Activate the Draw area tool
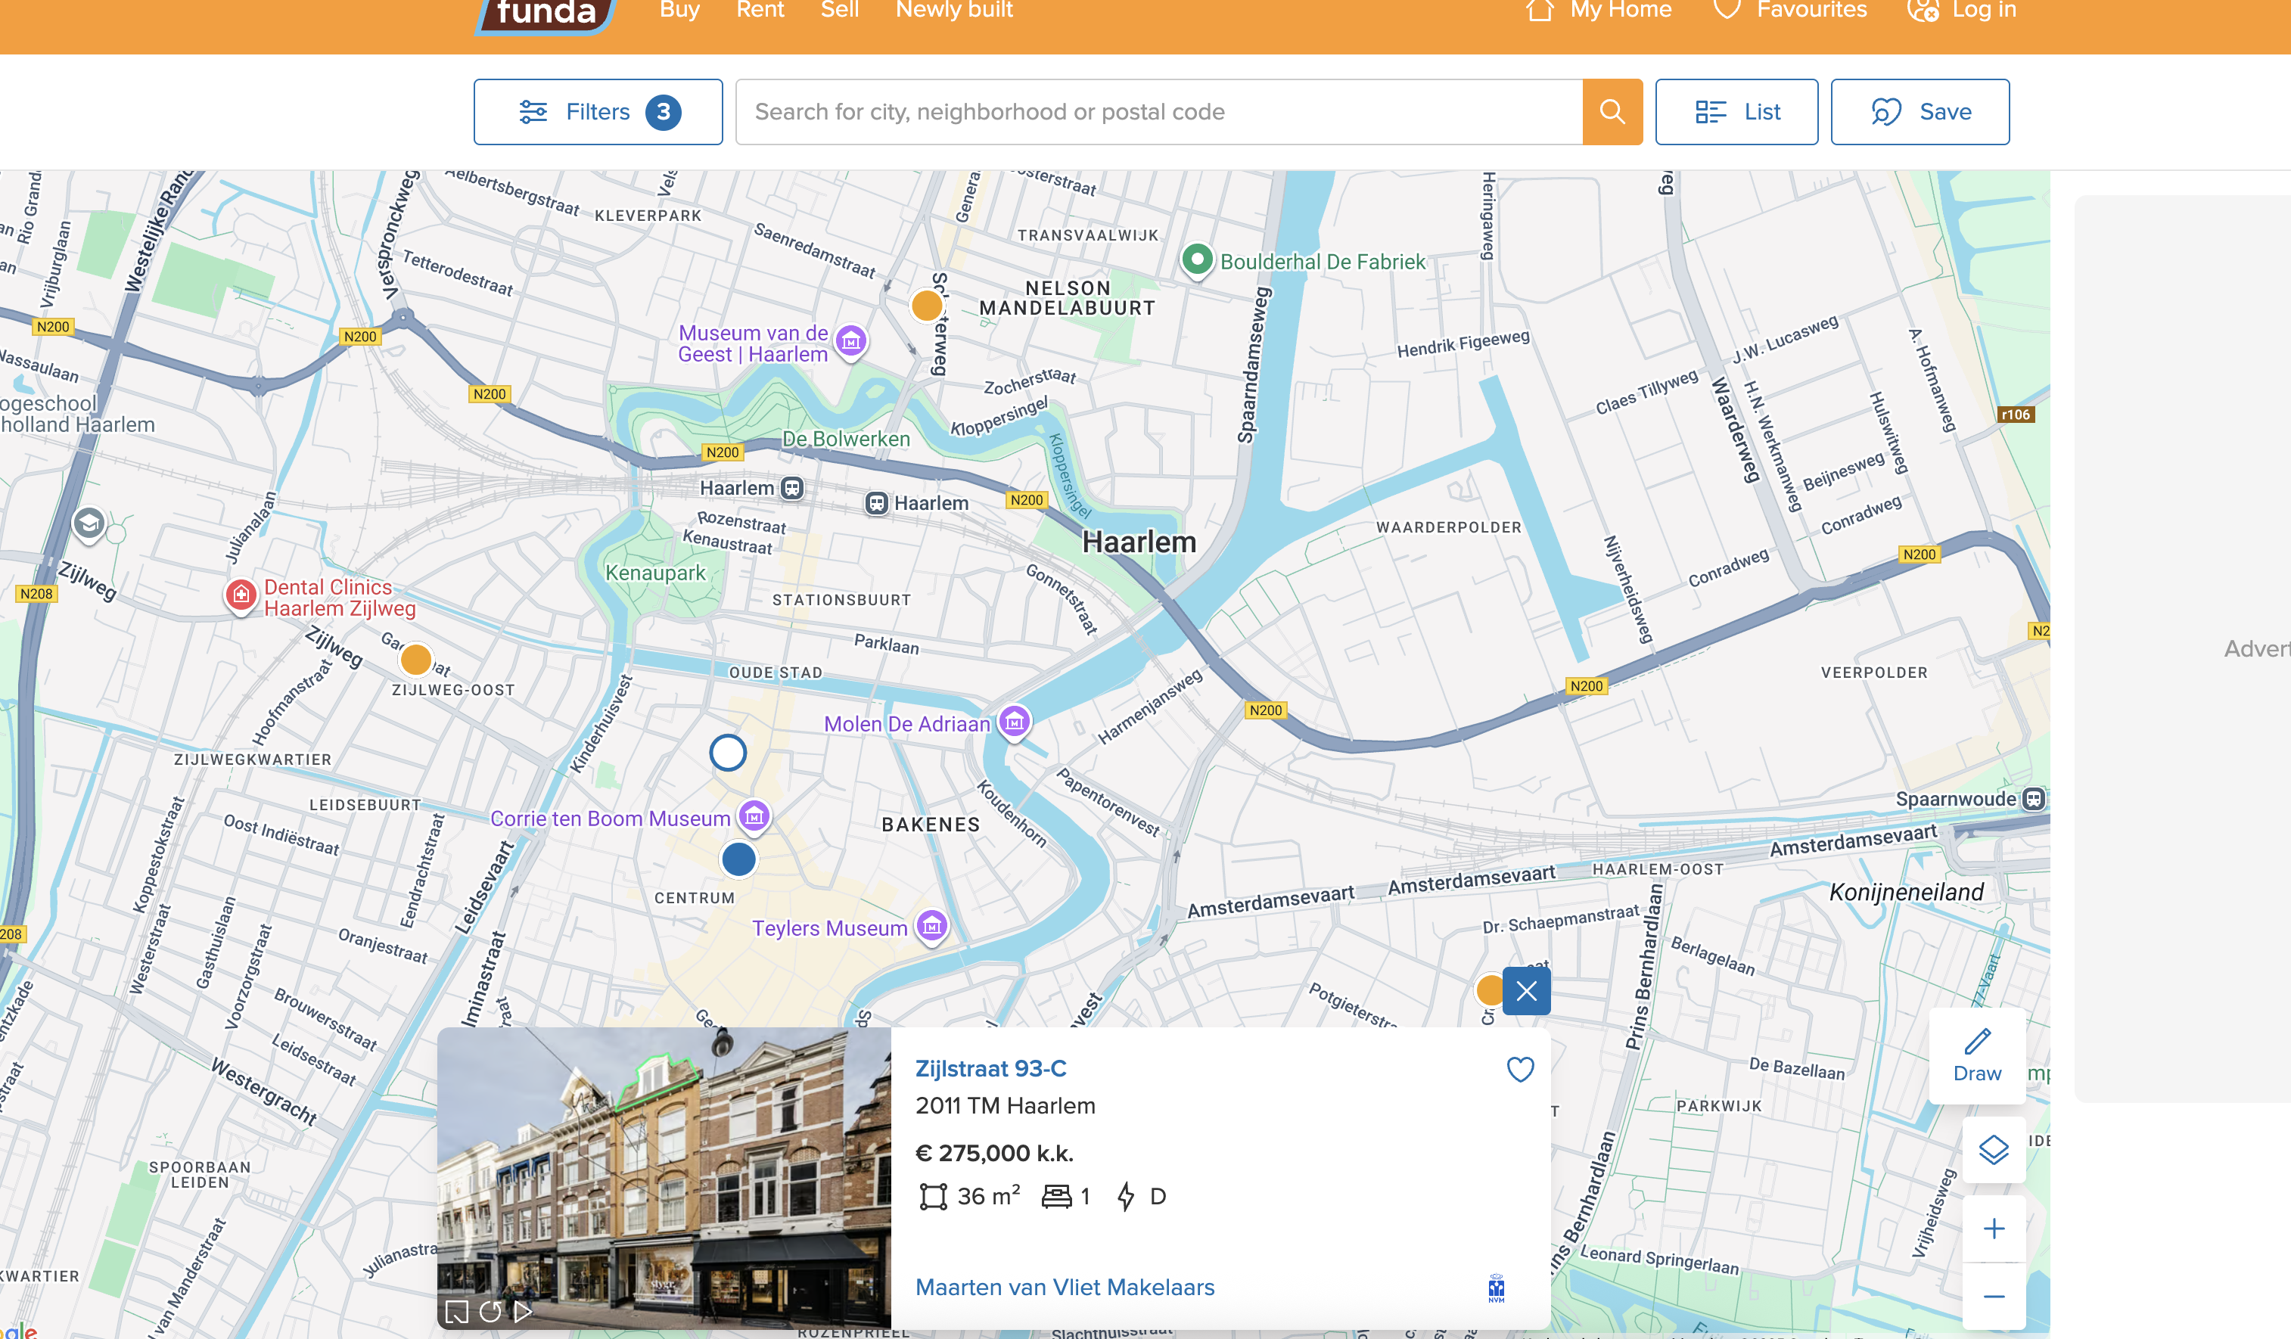2291x1339 pixels. 1976,1055
